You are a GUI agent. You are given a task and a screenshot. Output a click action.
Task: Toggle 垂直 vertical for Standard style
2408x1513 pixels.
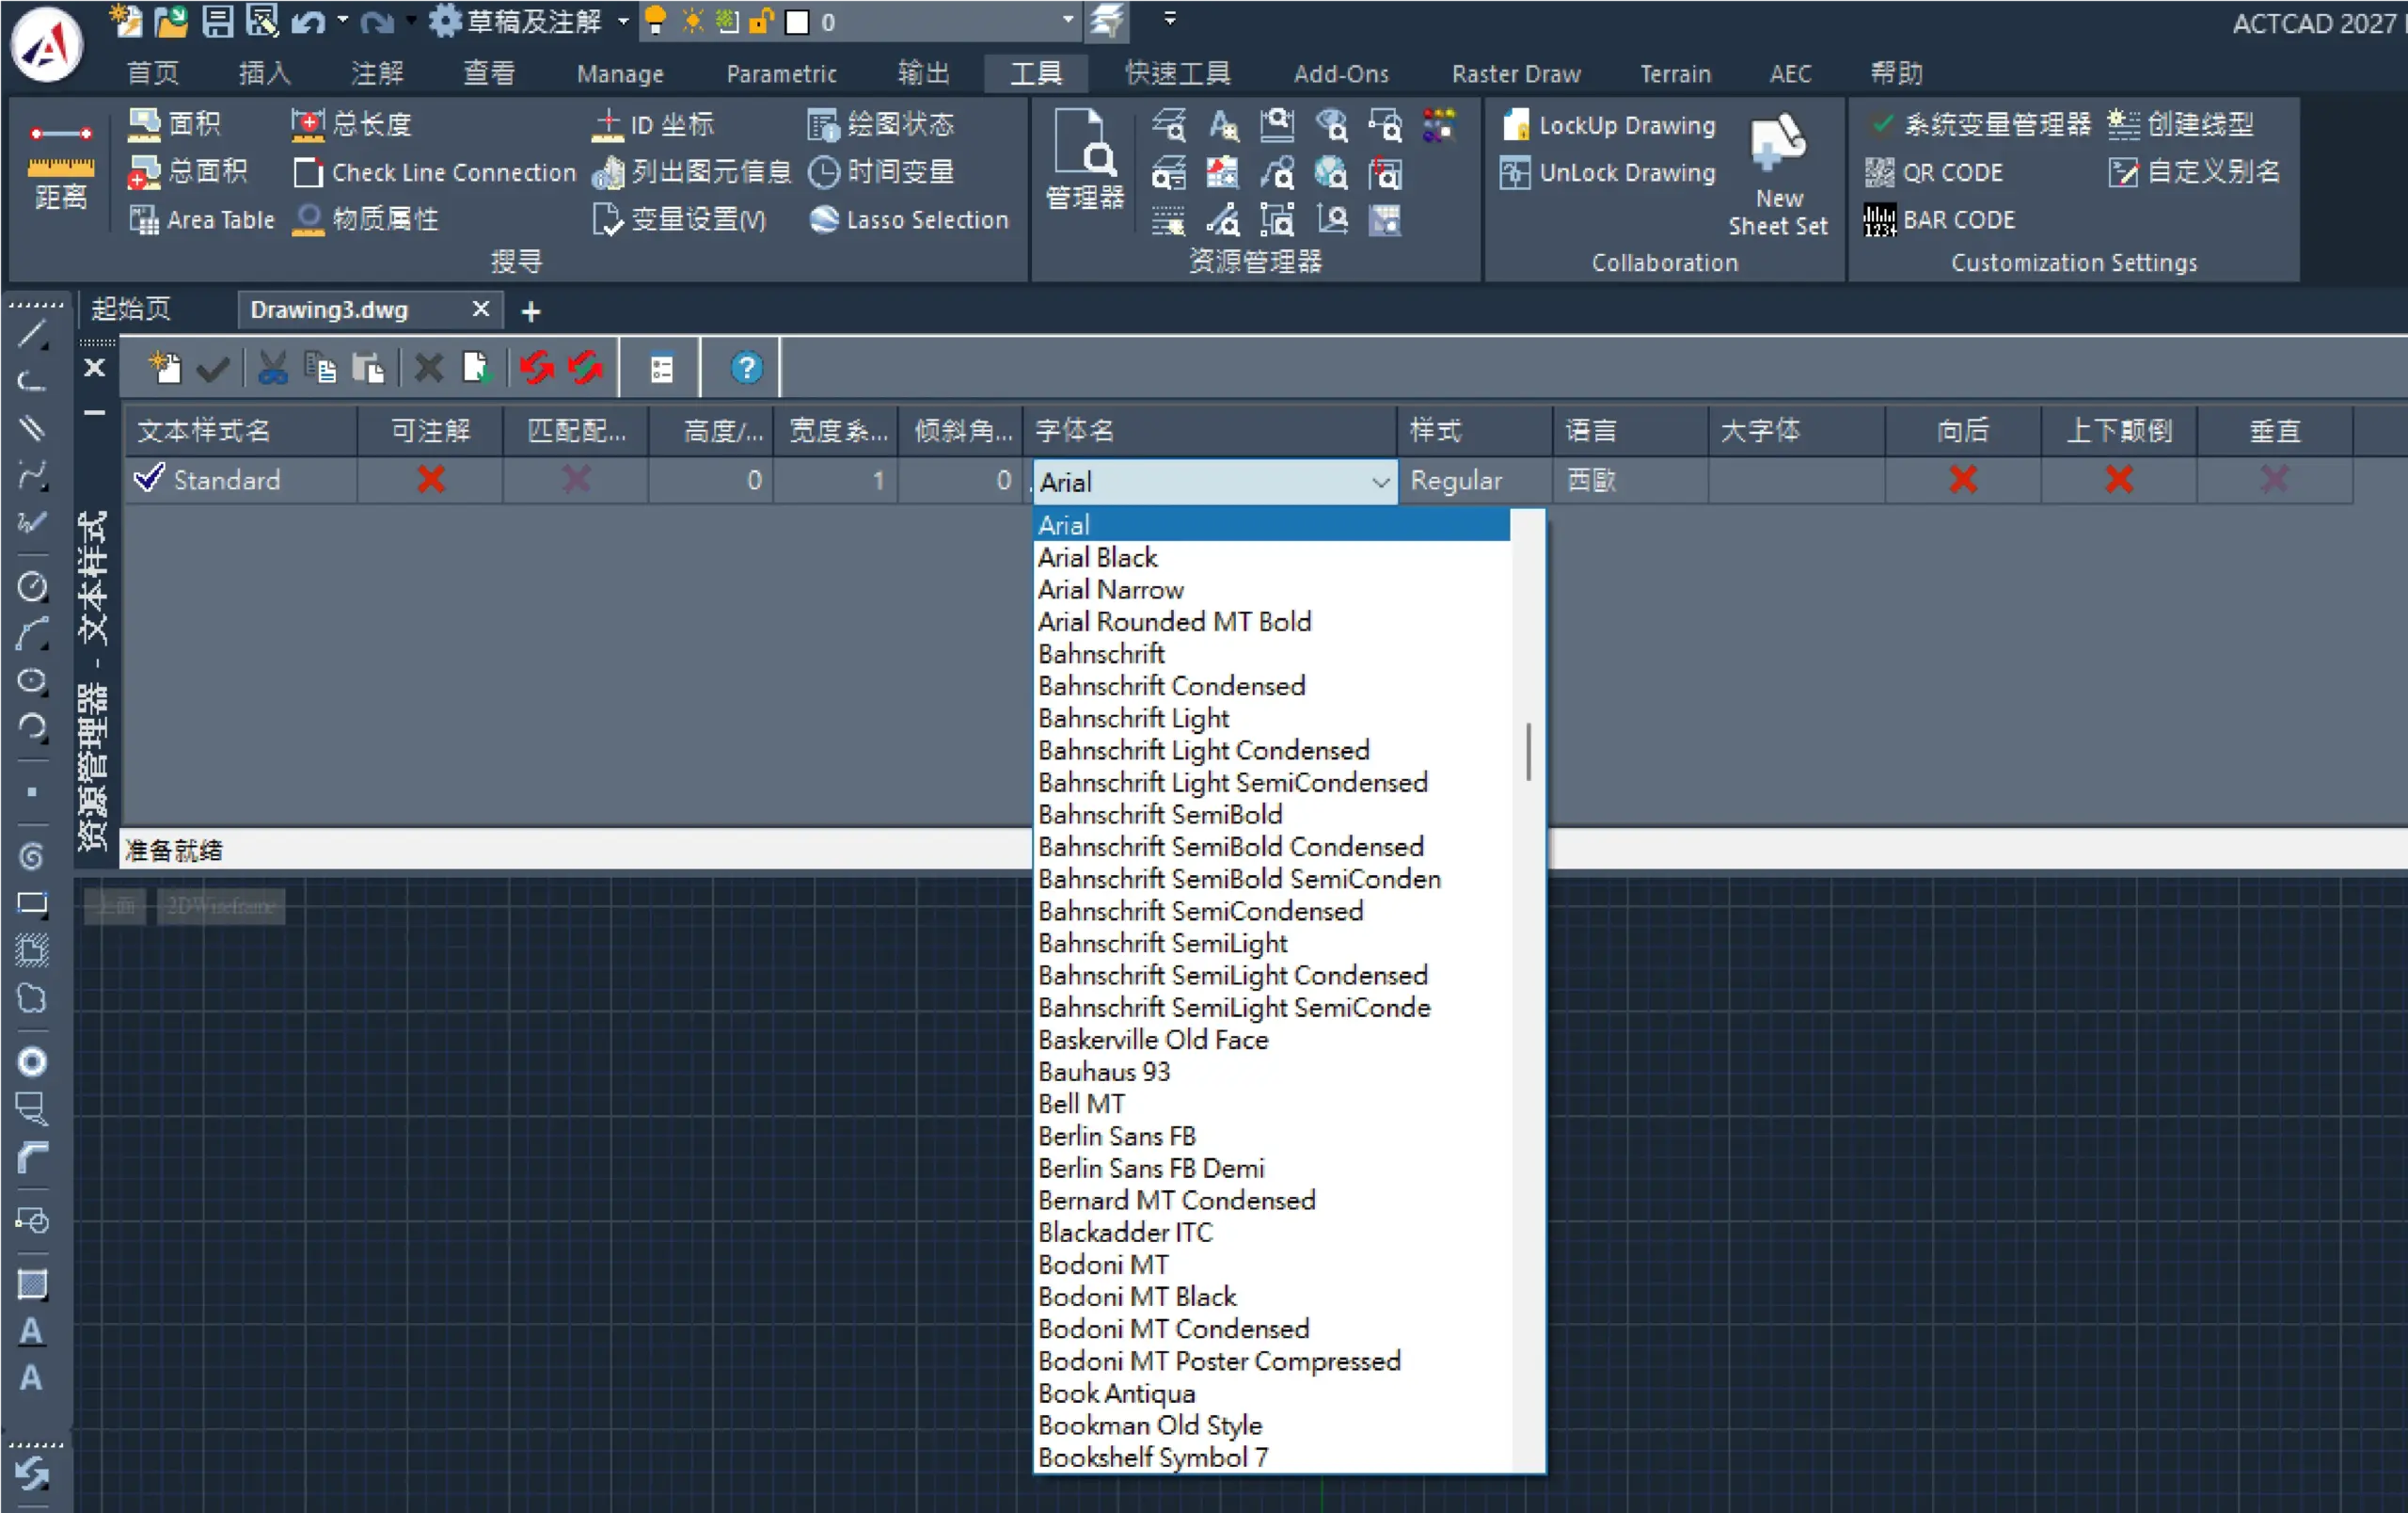(x=2275, y=480)
